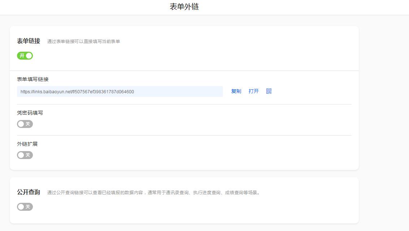Click the 公开查询 description text
Screen dimensions: 409x231
(x=154, y=193)
